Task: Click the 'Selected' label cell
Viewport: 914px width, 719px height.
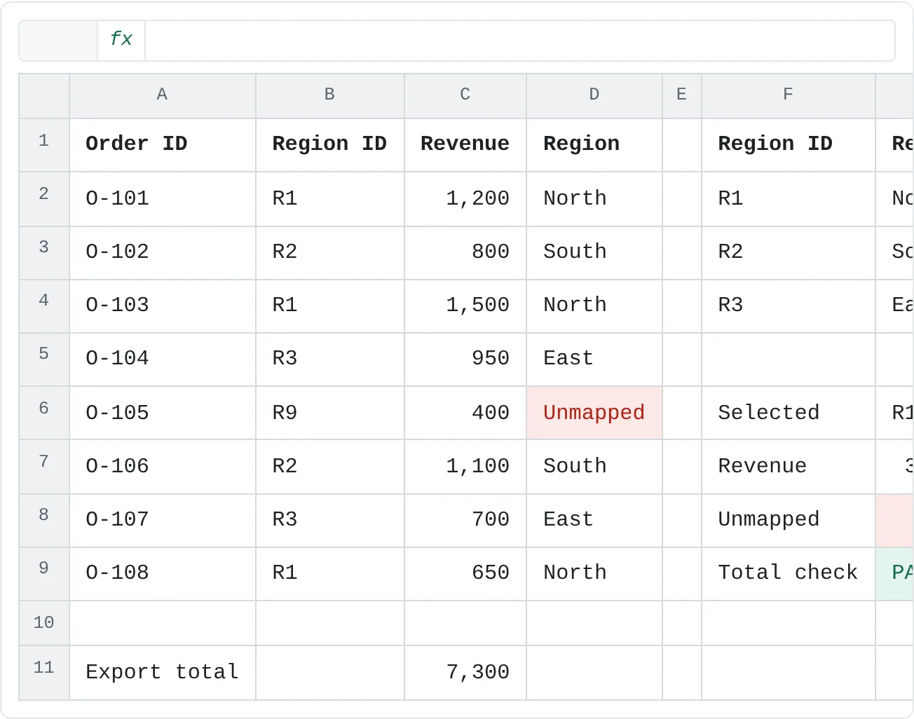Action: [x=789, y=413]
